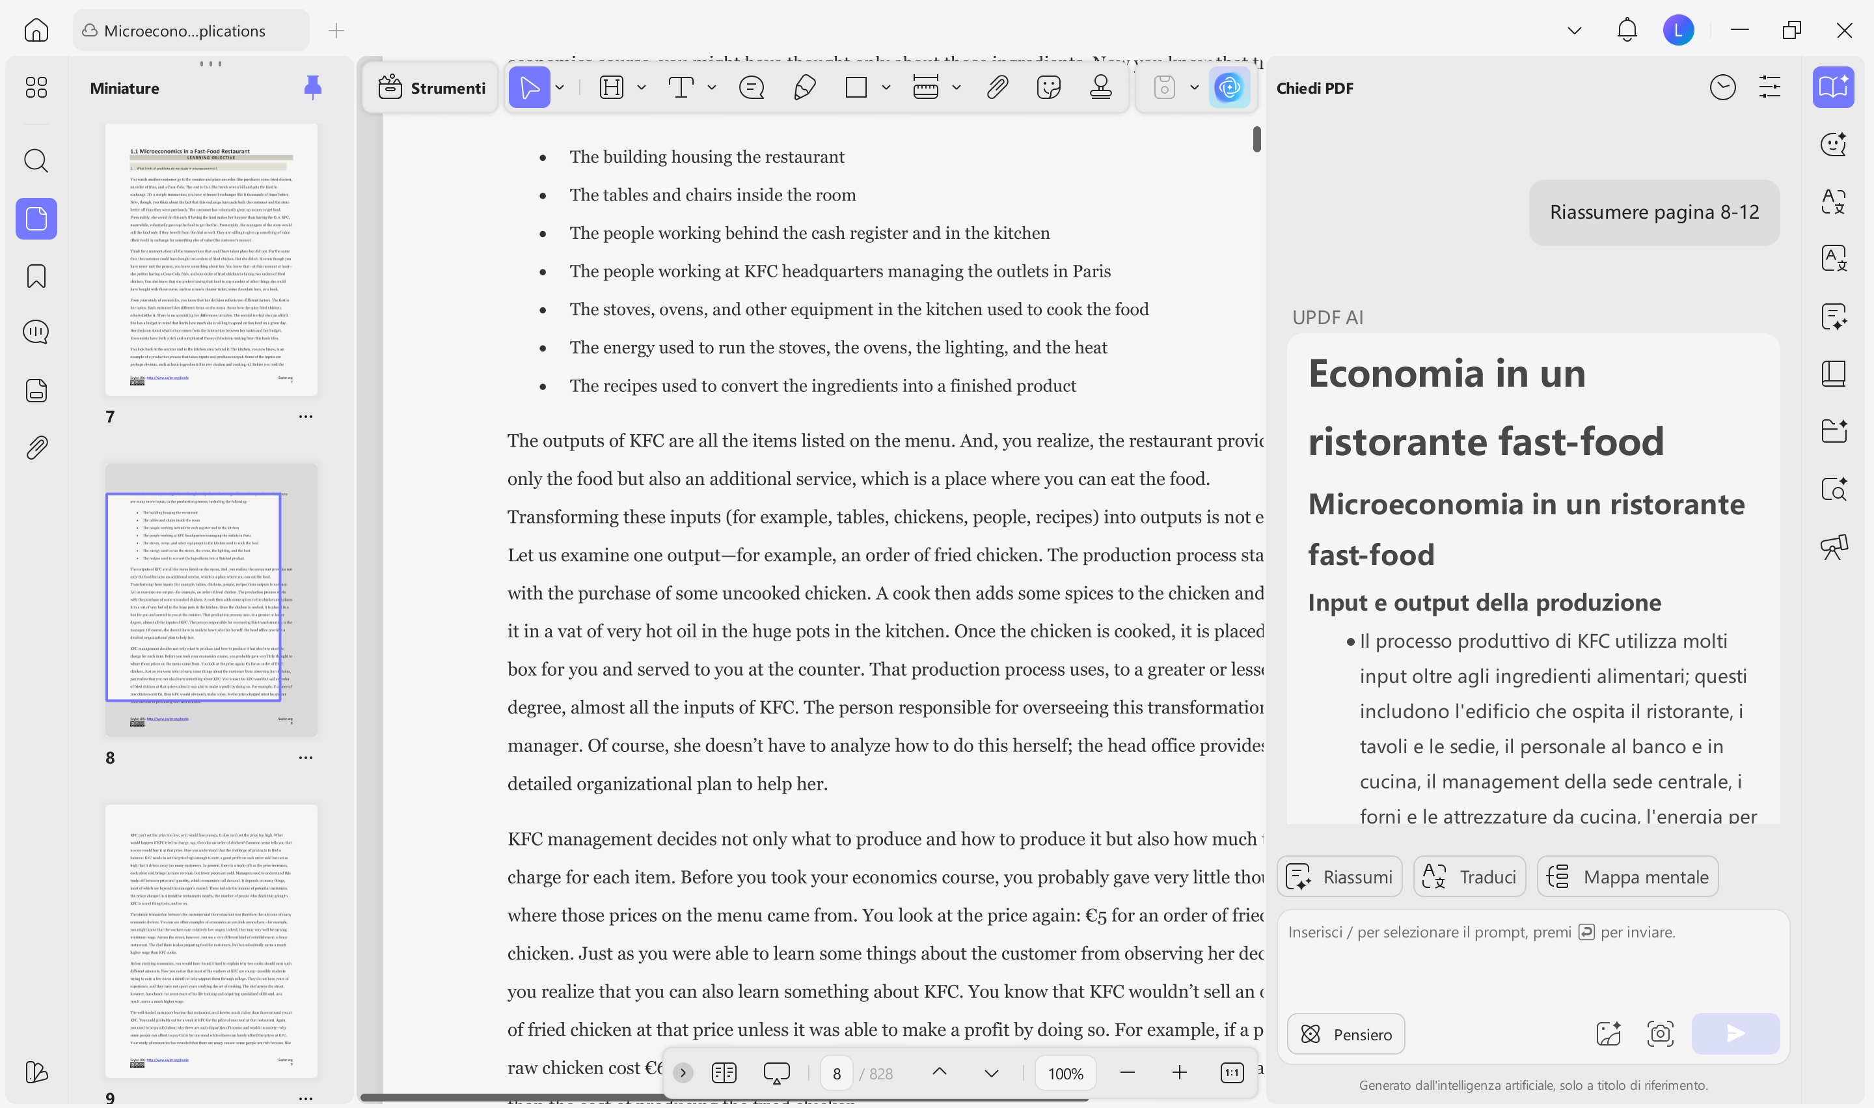
Task: Open the sticker tool
Action: [x=1050, y=87]
